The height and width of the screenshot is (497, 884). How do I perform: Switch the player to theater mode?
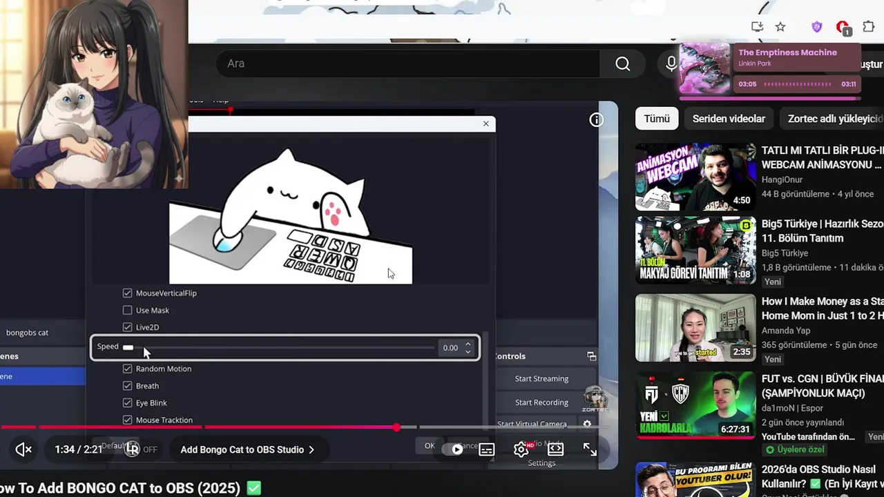(x=555, y=449)
